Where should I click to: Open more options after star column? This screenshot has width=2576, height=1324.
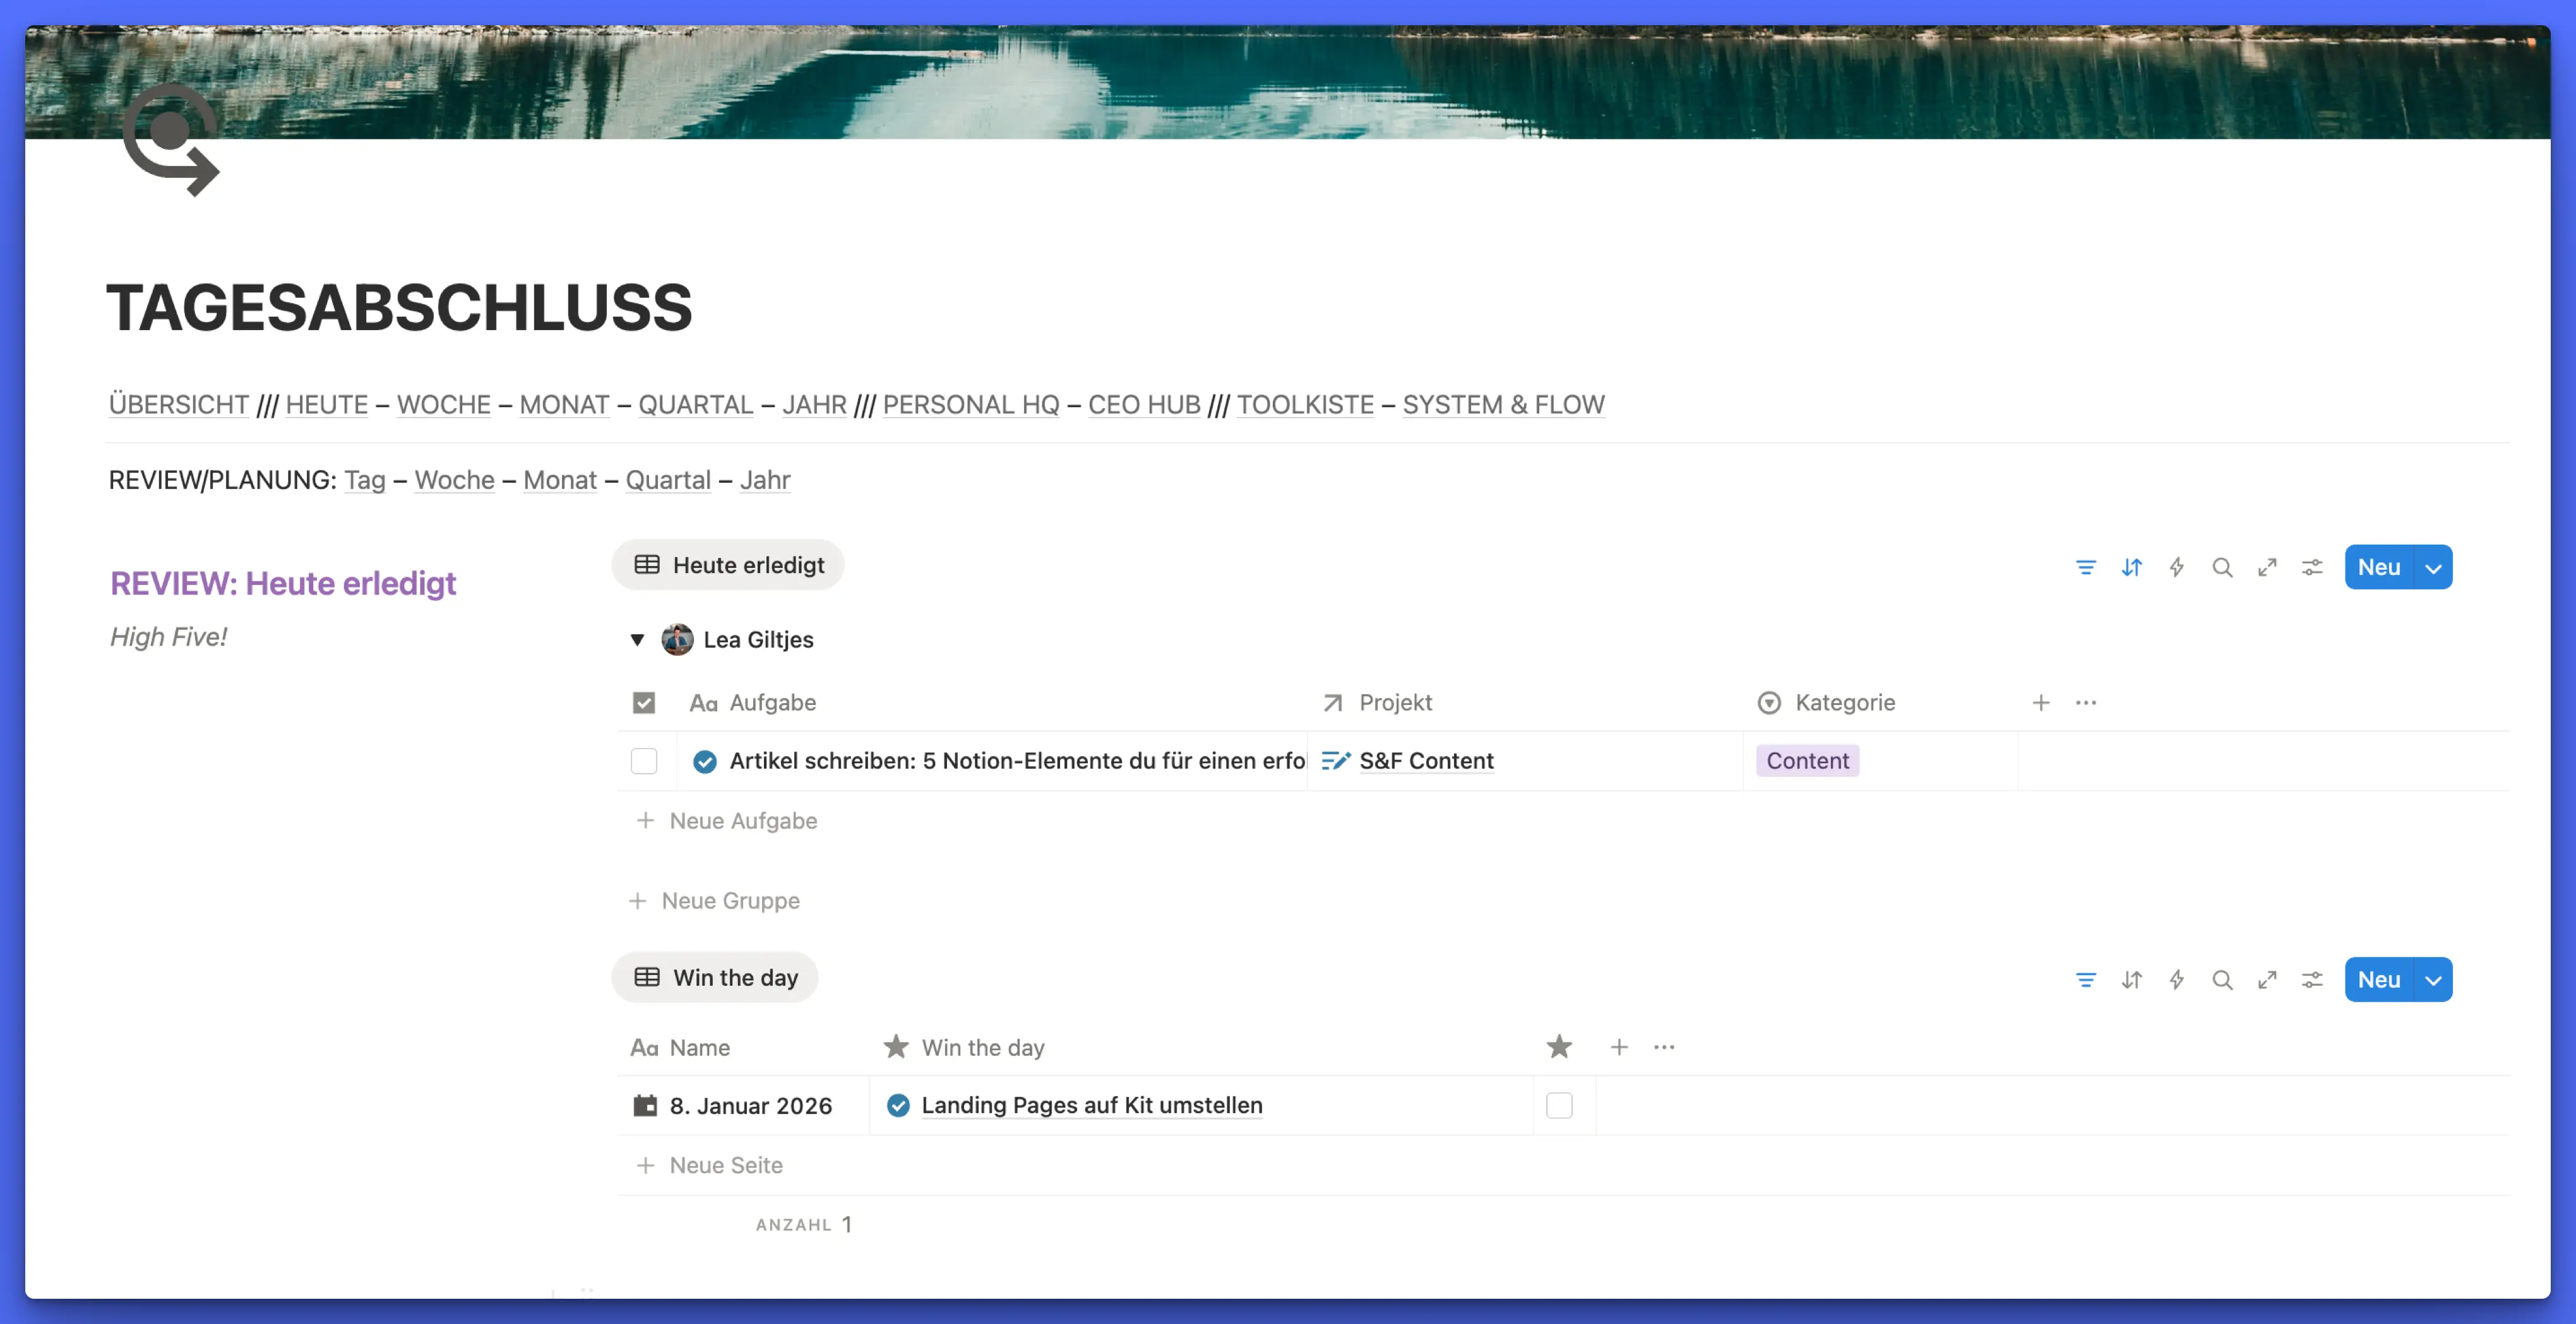(1663, 1047)
